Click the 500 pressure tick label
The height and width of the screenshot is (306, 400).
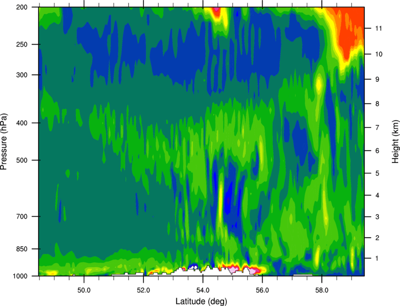(x=22, y=160)
